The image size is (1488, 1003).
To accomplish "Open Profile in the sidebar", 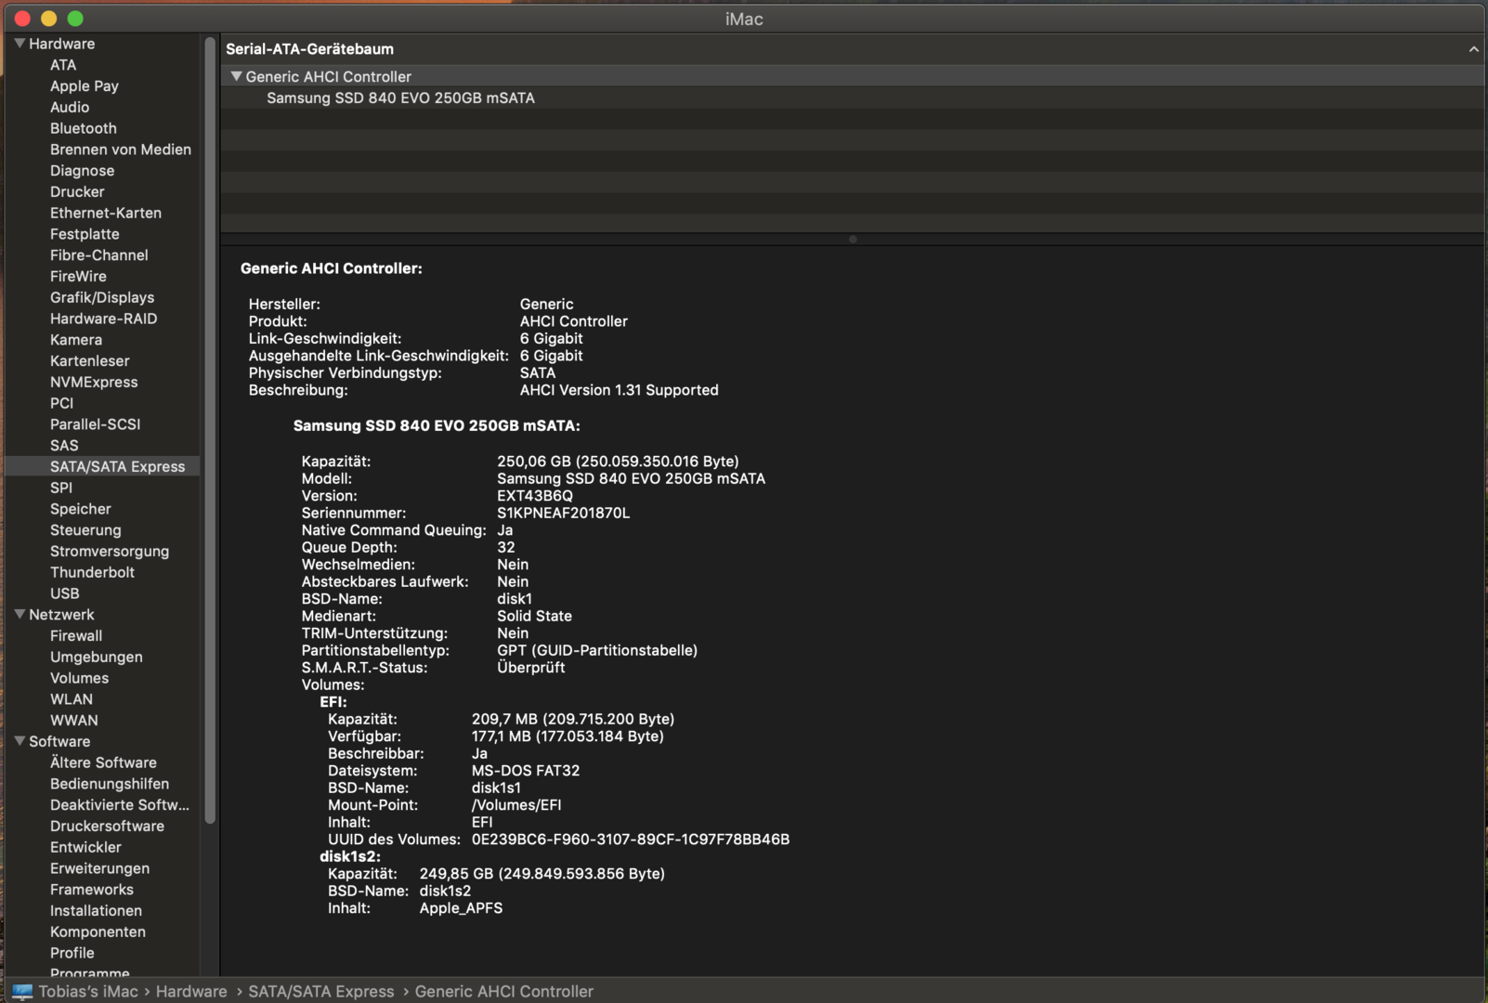I will click(x=72, y=953).
